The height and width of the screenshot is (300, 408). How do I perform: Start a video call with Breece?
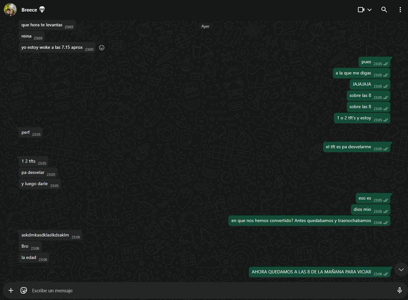click(361, 10)
